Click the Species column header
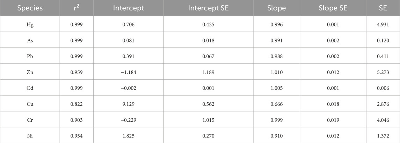The height and width of the screenshot is (143, 400). pyautogui.click(x=26, y=8)
